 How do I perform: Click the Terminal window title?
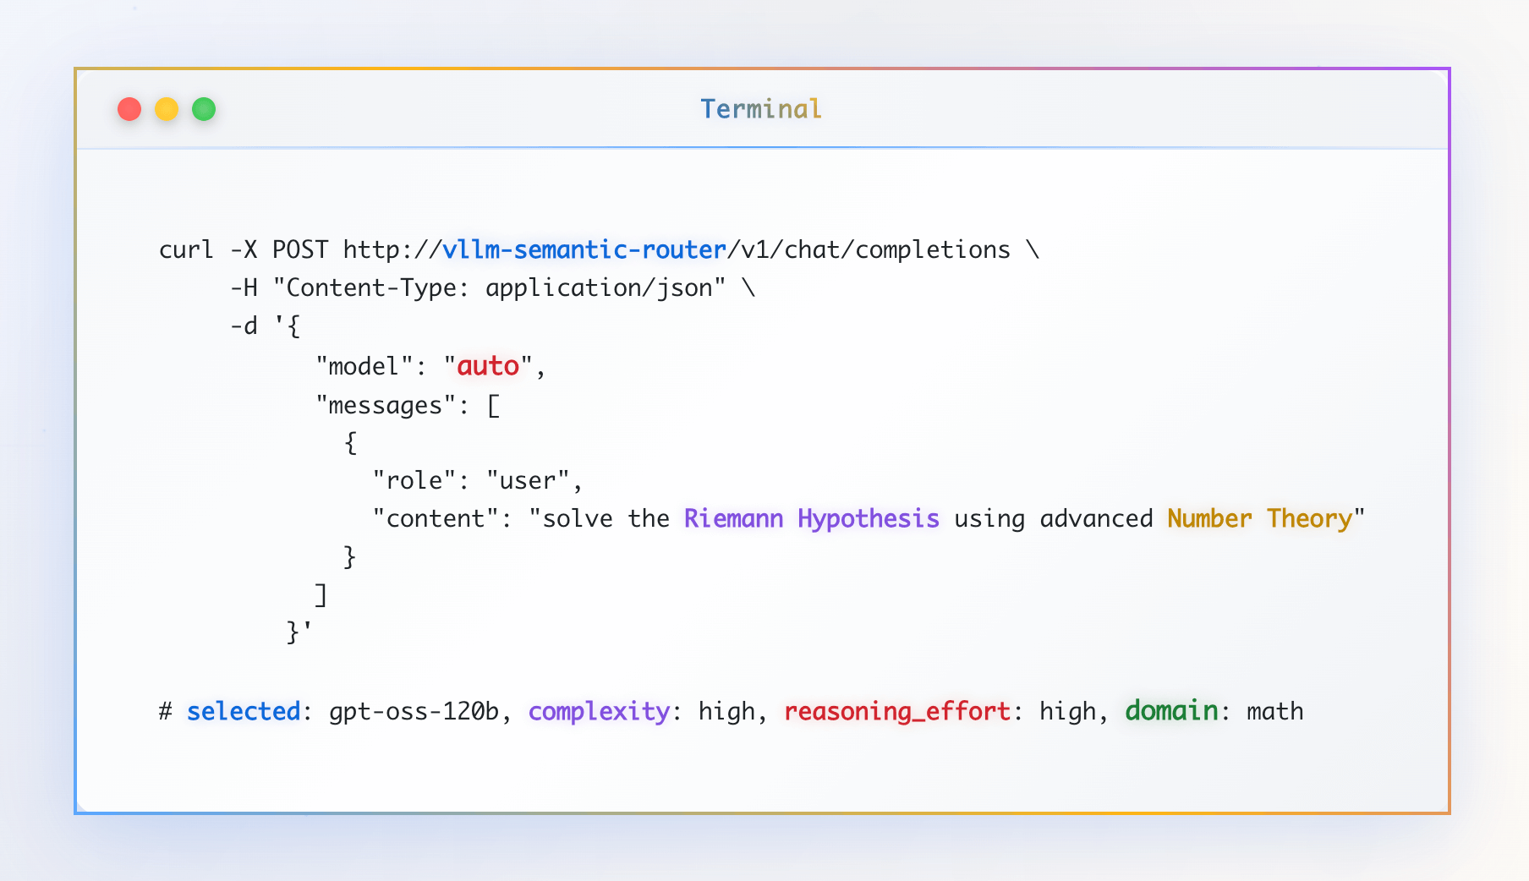(x=761, y=109)
